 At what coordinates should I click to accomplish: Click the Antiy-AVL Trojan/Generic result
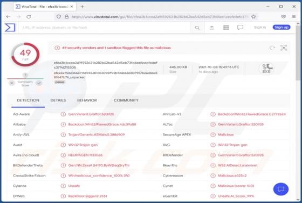[x=97, y=134]
